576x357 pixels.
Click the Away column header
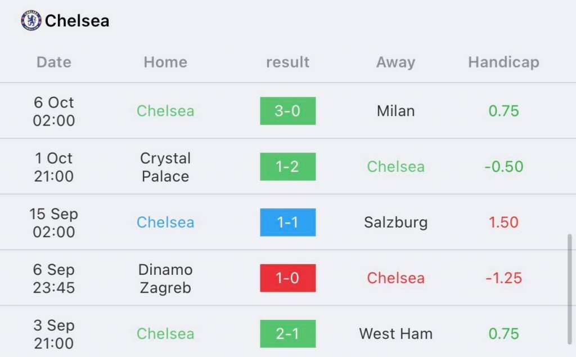(x=395, y=63)
